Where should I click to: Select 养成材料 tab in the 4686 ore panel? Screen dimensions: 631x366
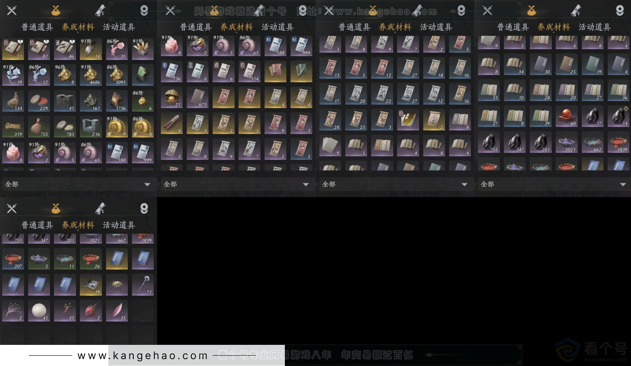click(78, 27)
